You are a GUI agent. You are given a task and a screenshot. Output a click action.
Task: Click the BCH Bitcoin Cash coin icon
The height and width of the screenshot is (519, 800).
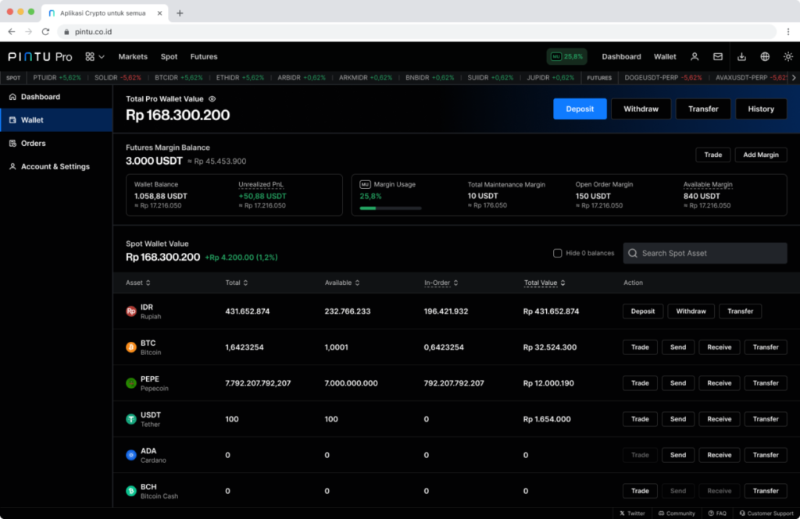[x=131, y=491]
